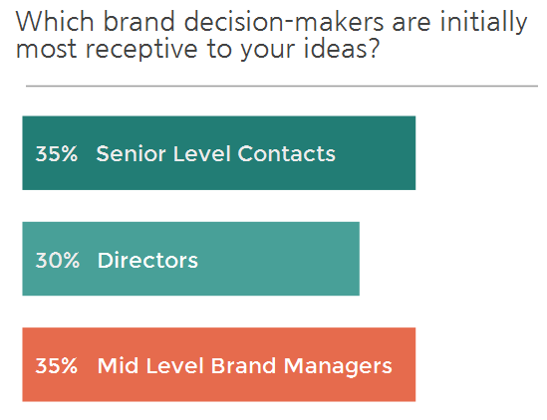The width and height of the screenshot is (547, 420).
Task: Click the word "Contacts" in the green bar
Action: point(286,153)
